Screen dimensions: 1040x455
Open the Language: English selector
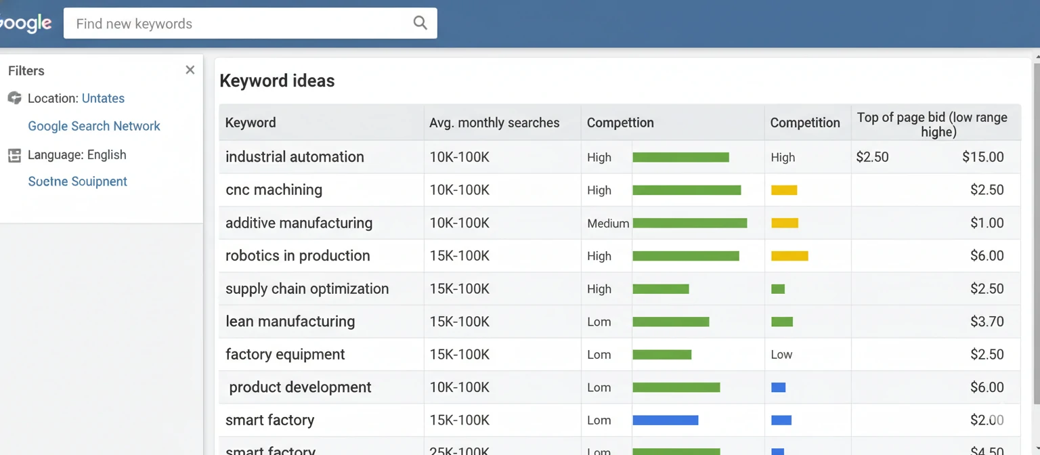coord(77,154)
